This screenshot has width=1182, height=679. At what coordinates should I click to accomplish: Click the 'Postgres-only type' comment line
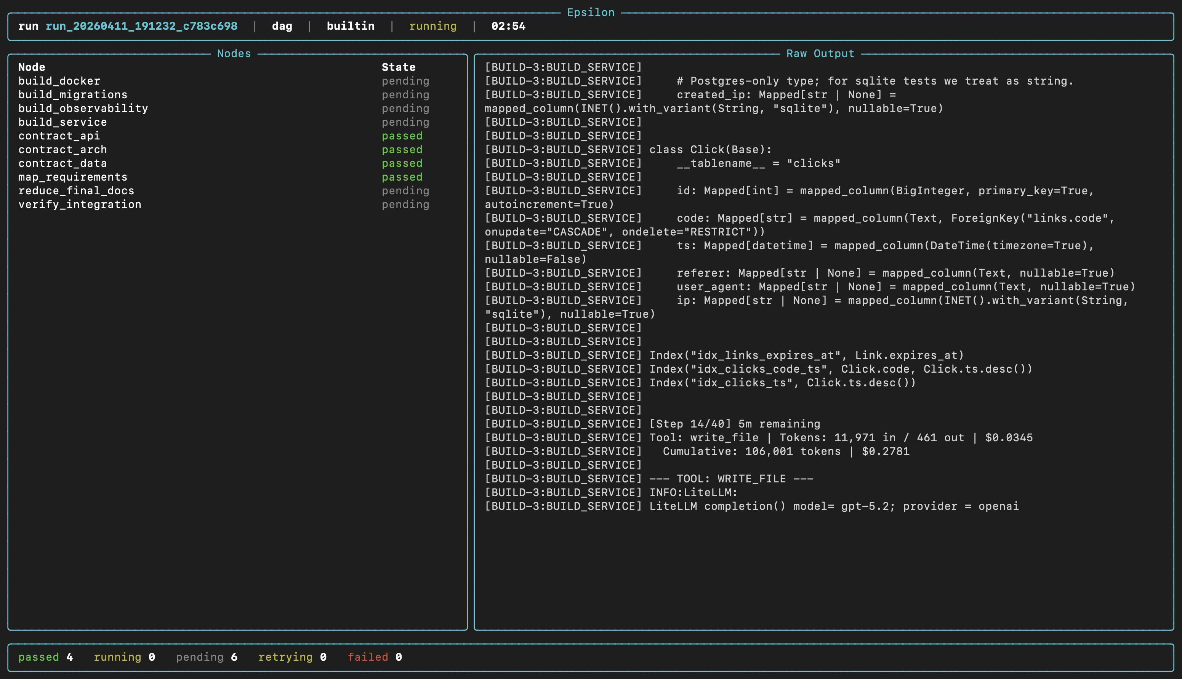779,81
